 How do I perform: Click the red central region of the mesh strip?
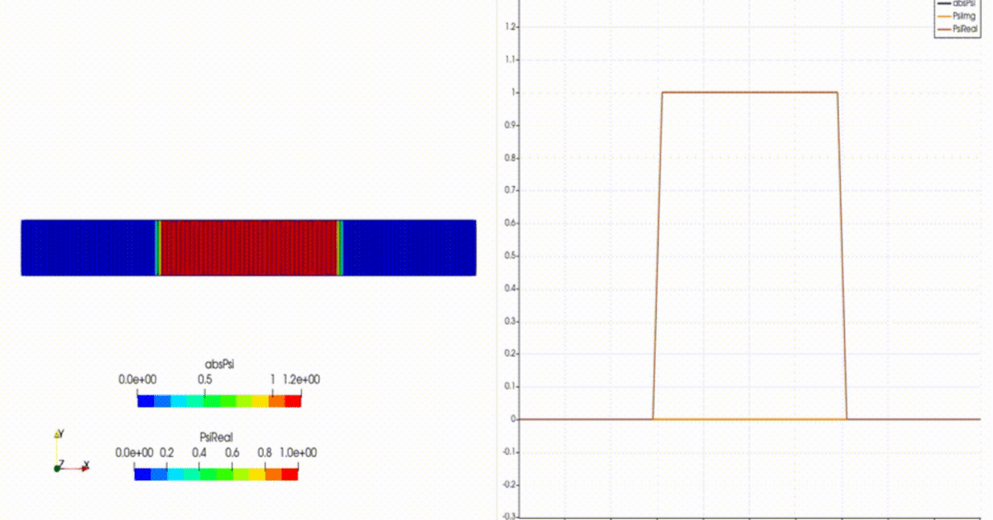tap(248, 247)
